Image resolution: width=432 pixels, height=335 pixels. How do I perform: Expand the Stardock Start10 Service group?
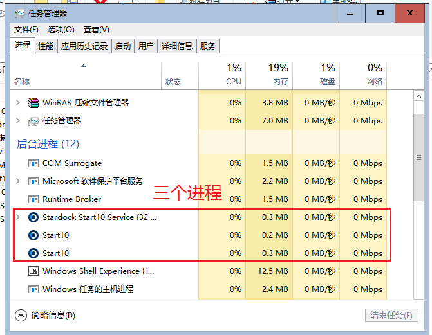pyautogui.click(x=18, y=217)
